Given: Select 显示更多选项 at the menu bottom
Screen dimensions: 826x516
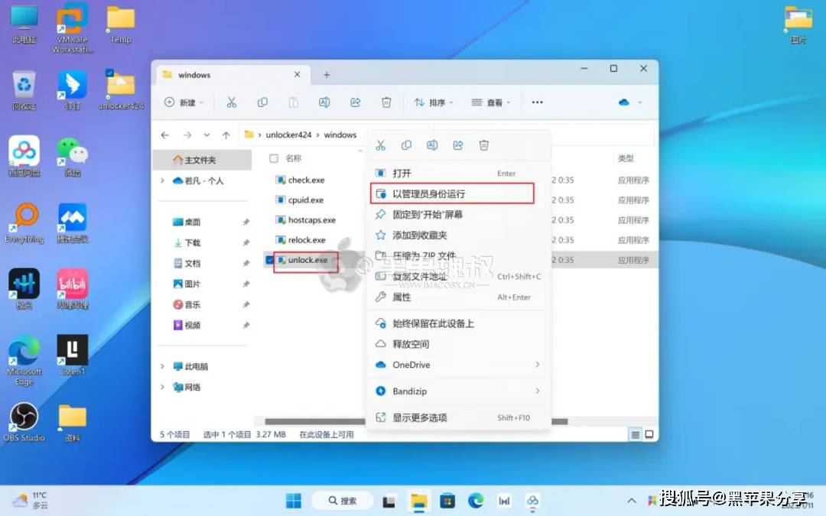Looking at the screenshot, I should [x=458, y=417].
